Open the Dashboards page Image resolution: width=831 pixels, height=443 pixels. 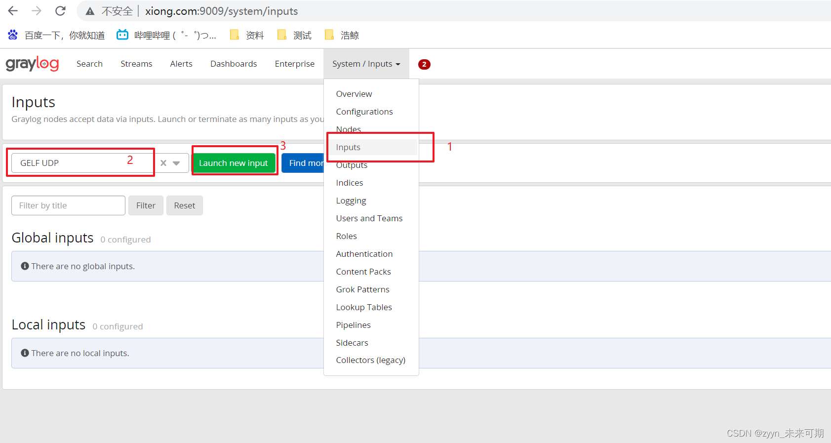[x=234, y=64]
